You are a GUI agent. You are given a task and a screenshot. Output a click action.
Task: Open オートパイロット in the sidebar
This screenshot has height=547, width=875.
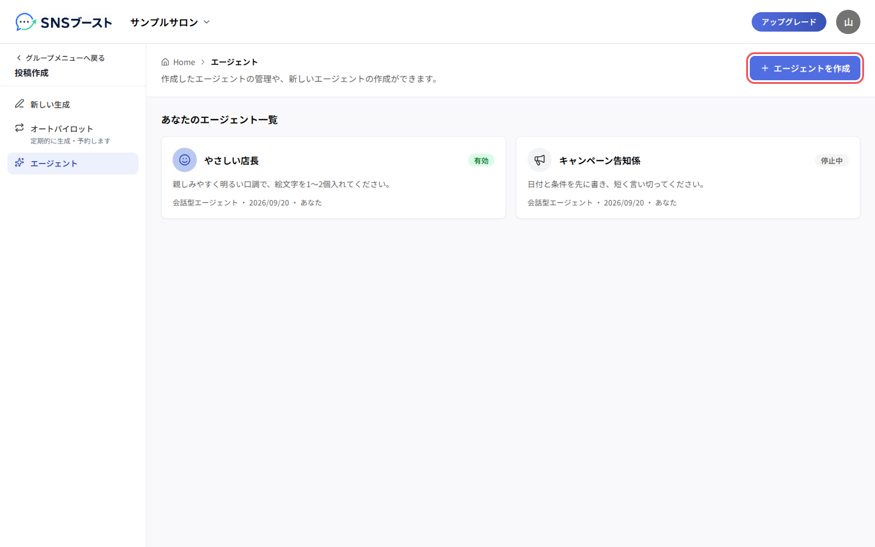pos(73,134)
